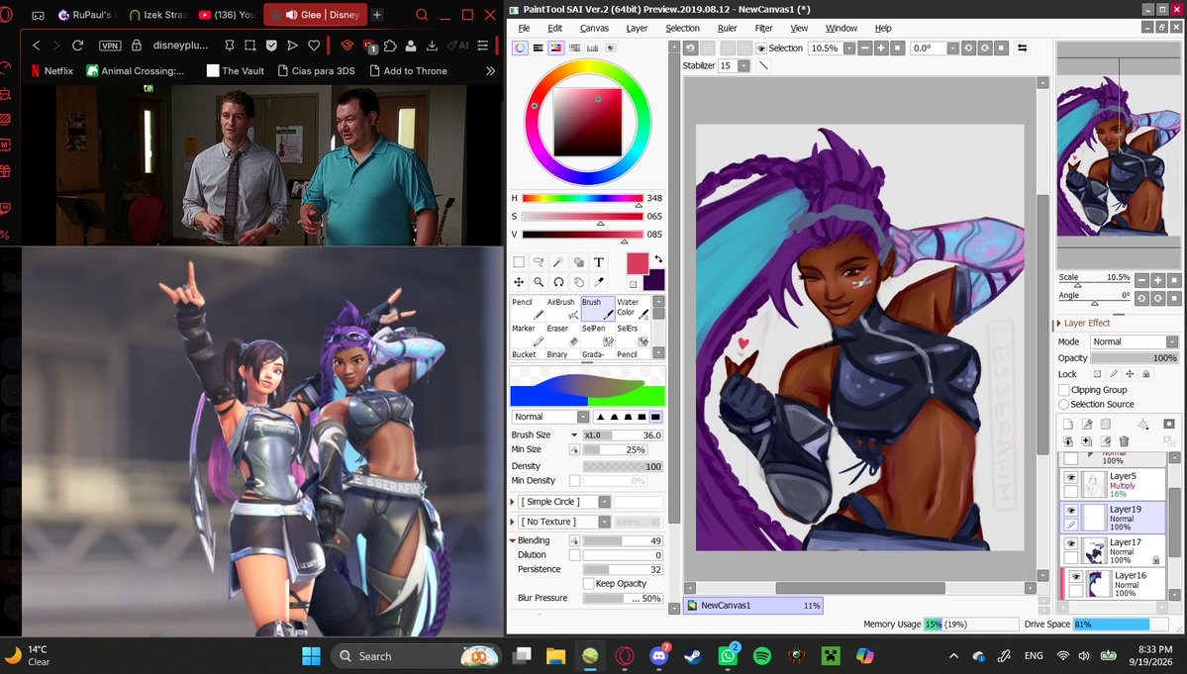This screenshot has width=1187, height=674.
Task: Choose the Eraser tool
Action: pyautogui.click(x=563, y=335)
